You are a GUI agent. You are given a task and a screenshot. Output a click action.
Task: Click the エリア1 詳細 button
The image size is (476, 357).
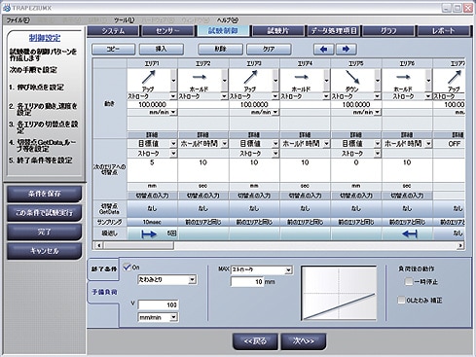coord(152,135)
